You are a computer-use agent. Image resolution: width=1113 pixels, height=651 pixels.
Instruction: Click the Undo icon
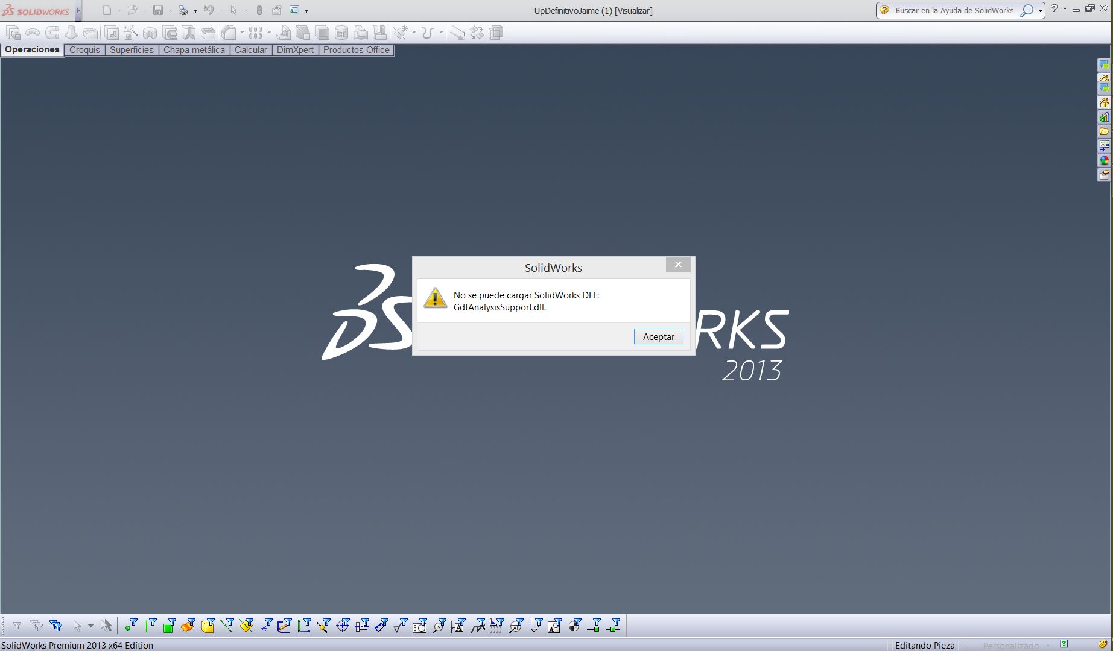click(209, 10)
